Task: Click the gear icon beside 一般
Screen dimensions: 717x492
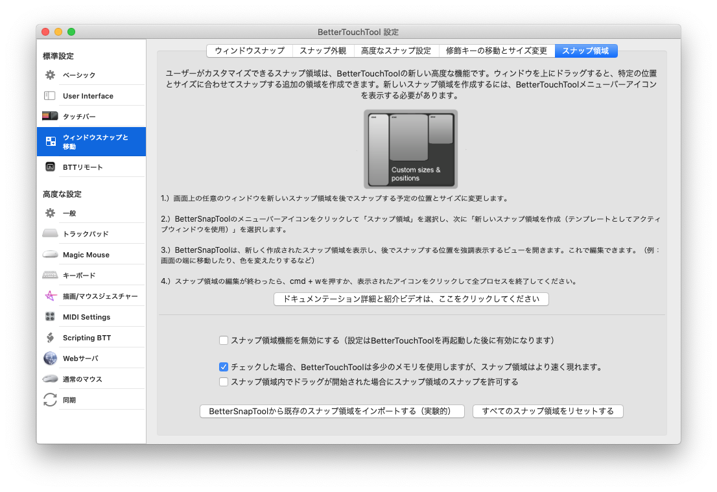Action: coord(51,213)
